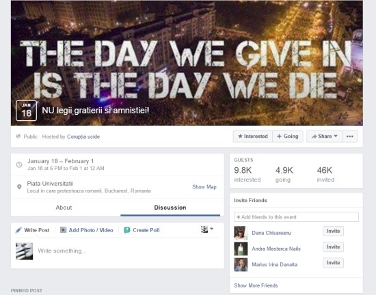Click Show Map link

coord(204,187)
